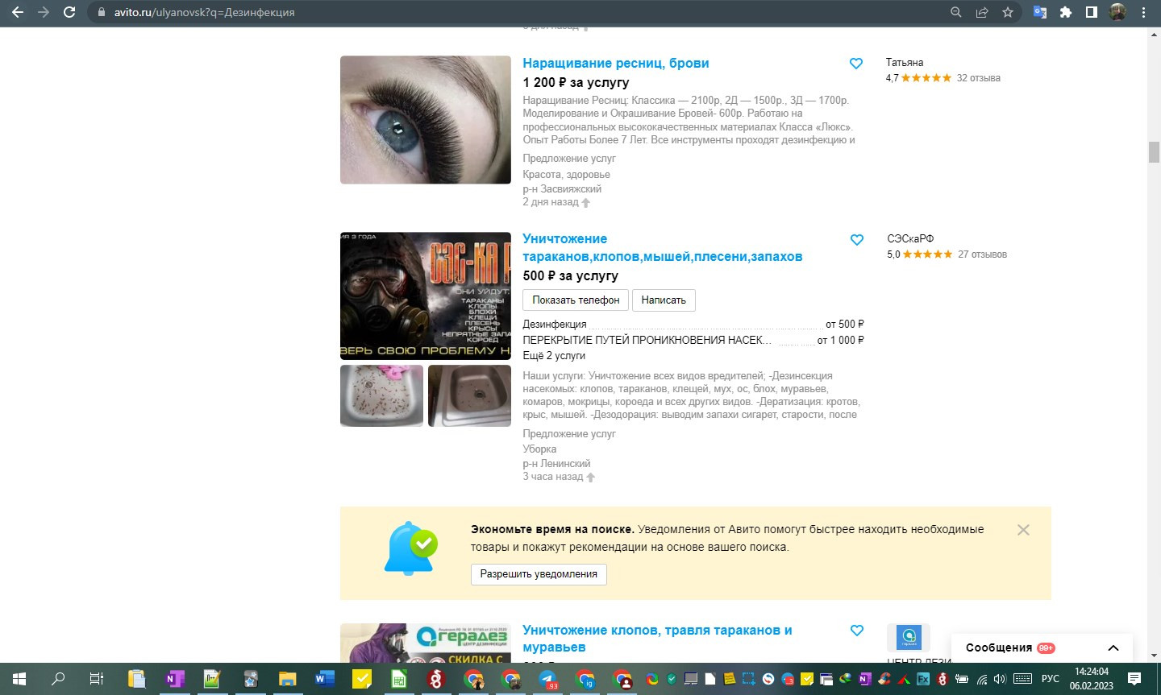
Task: Click 'ПЕРЕКРЫТИЕ ПУТЕЙ ПРОНИКНОВЕНИЯ НАСЕК…' service row
Action: (693, 340)
